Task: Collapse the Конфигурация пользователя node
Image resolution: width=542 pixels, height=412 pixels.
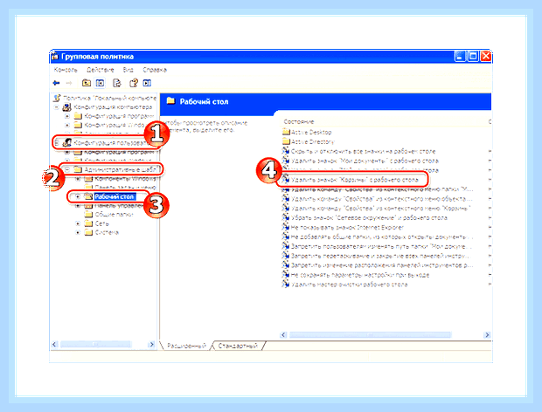Action: 56,142
